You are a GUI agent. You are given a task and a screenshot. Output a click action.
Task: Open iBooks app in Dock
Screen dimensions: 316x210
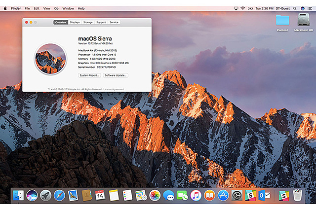(209, 195)
